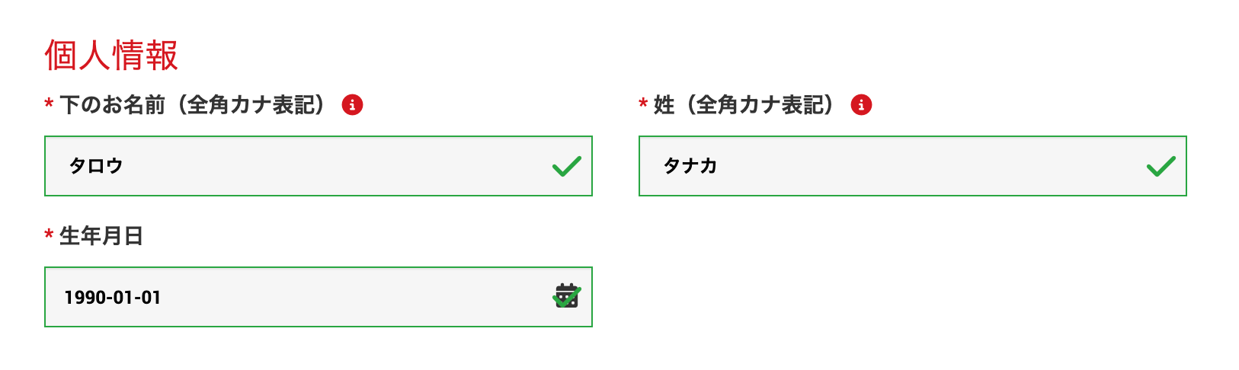Click the info icon beside 下のお名前
1239x370 pixels.
point(352,105)
